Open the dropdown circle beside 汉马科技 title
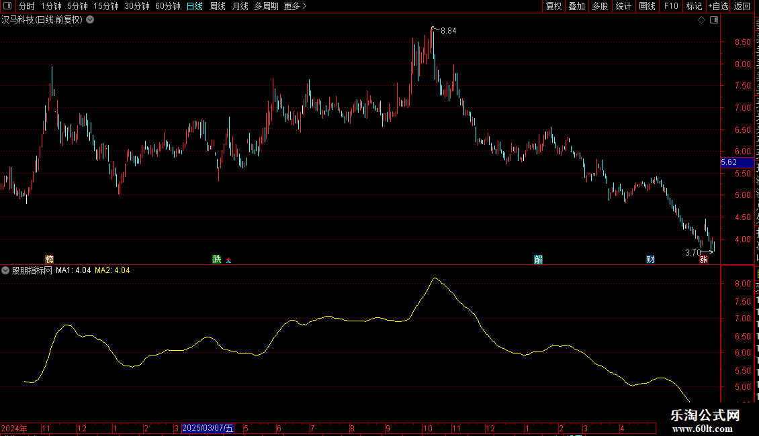This screenshot has height=436, width=759. [x=90, y=20]
